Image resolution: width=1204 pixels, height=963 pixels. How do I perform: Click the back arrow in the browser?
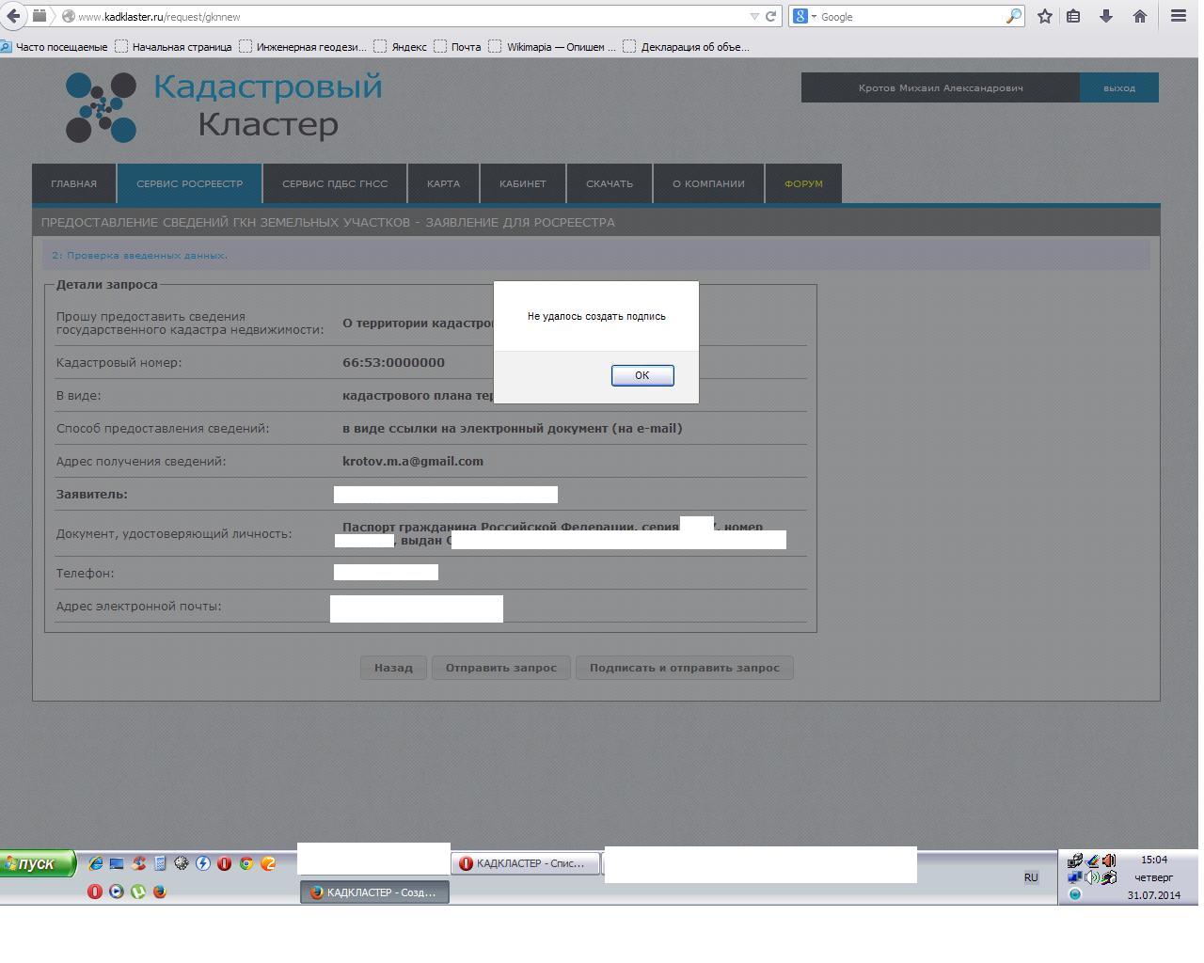13,16
